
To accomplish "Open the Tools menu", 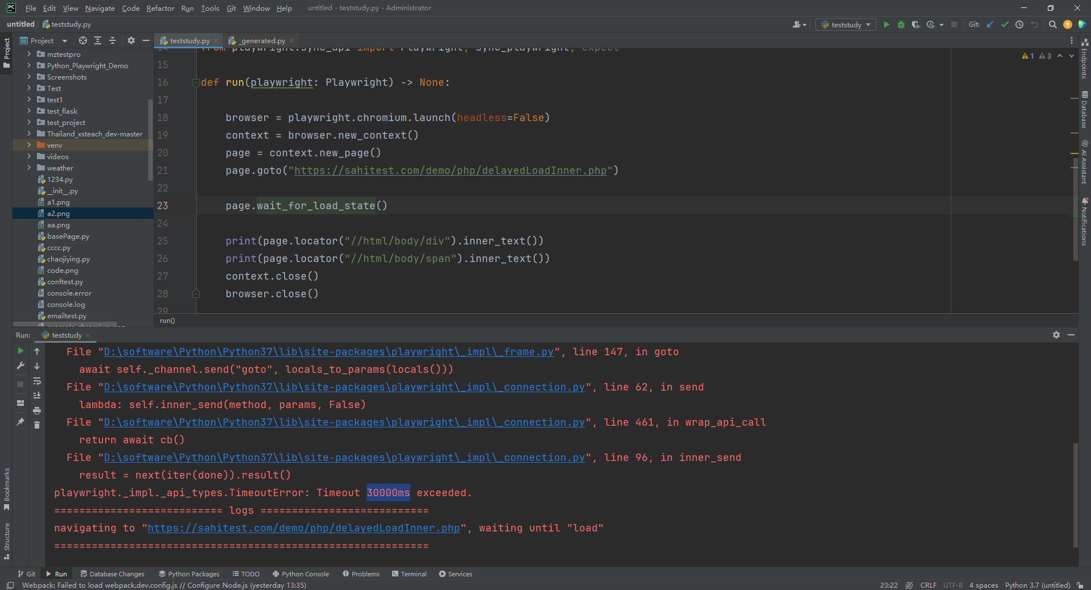I will click(x=210, y=8).
